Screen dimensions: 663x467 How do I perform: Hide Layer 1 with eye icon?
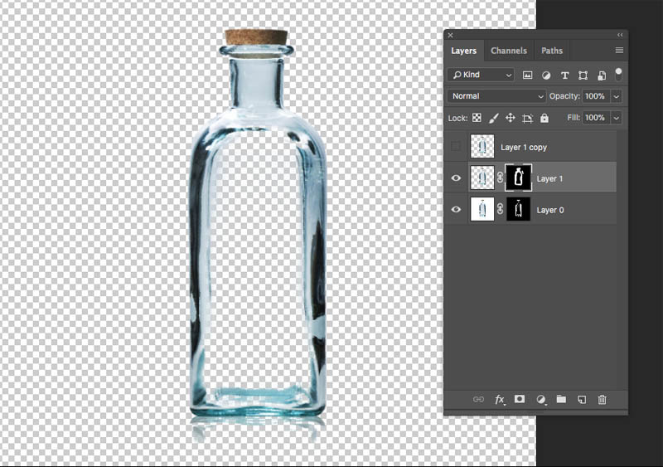pyautogui.click(x=456, y=178)
